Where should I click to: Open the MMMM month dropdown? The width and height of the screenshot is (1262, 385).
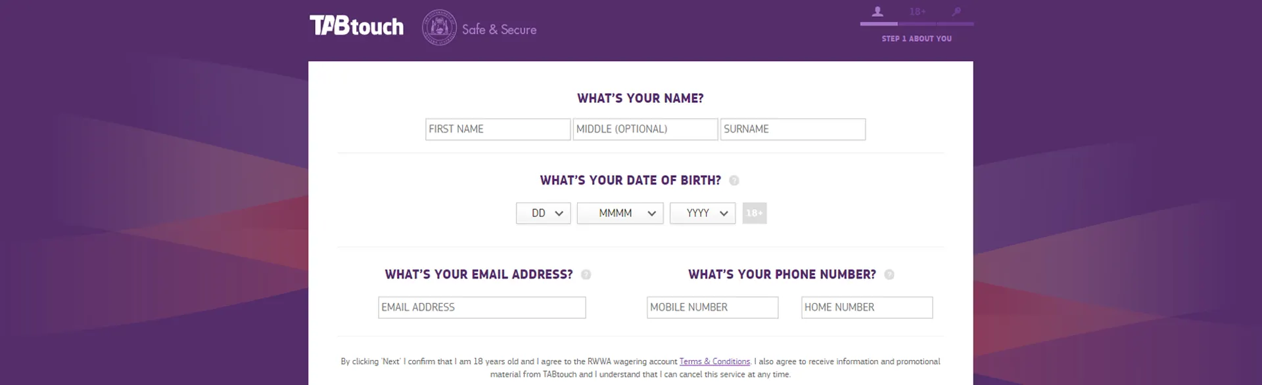pos(620,213)
